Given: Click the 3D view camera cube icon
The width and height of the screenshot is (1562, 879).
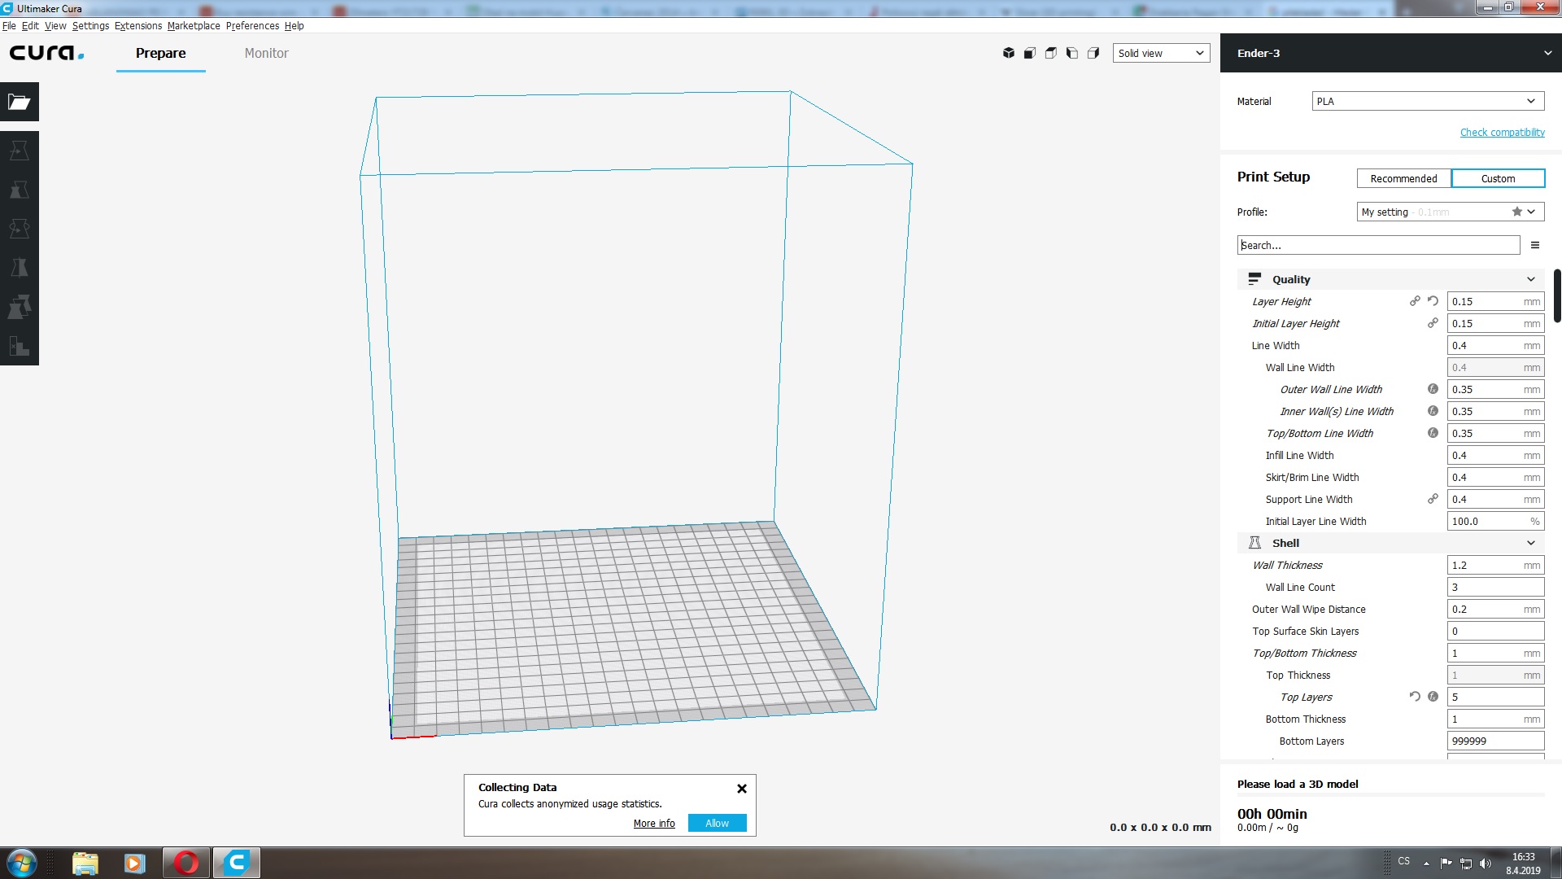Looking at the screenshot, I should coord(1009,53).
